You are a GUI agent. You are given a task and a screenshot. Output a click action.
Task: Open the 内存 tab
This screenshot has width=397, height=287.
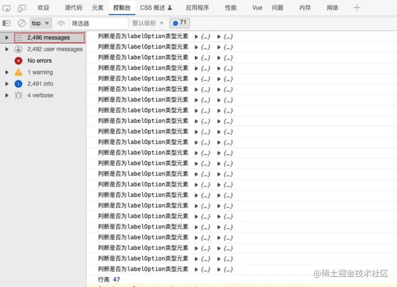[x=305, y=8]
